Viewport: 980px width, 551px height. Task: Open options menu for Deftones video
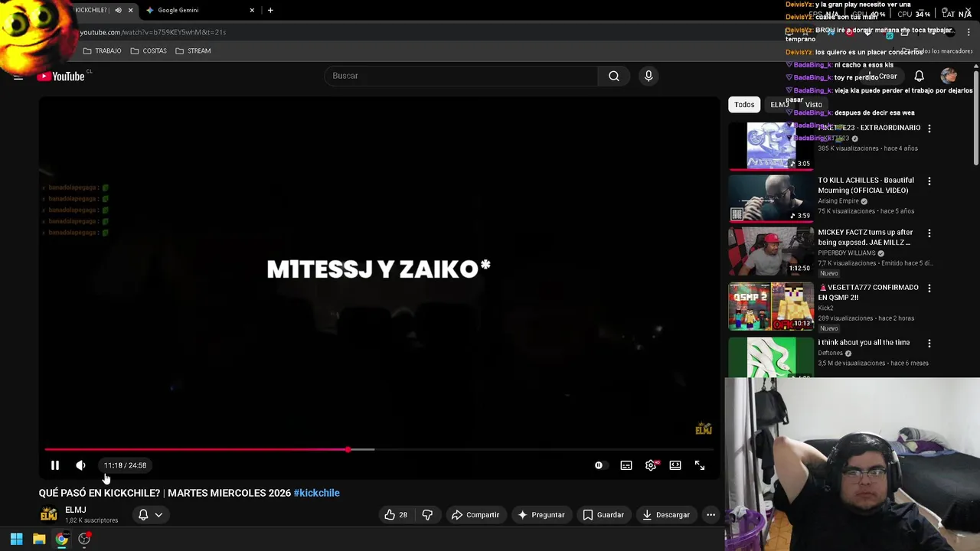point(929,344)
